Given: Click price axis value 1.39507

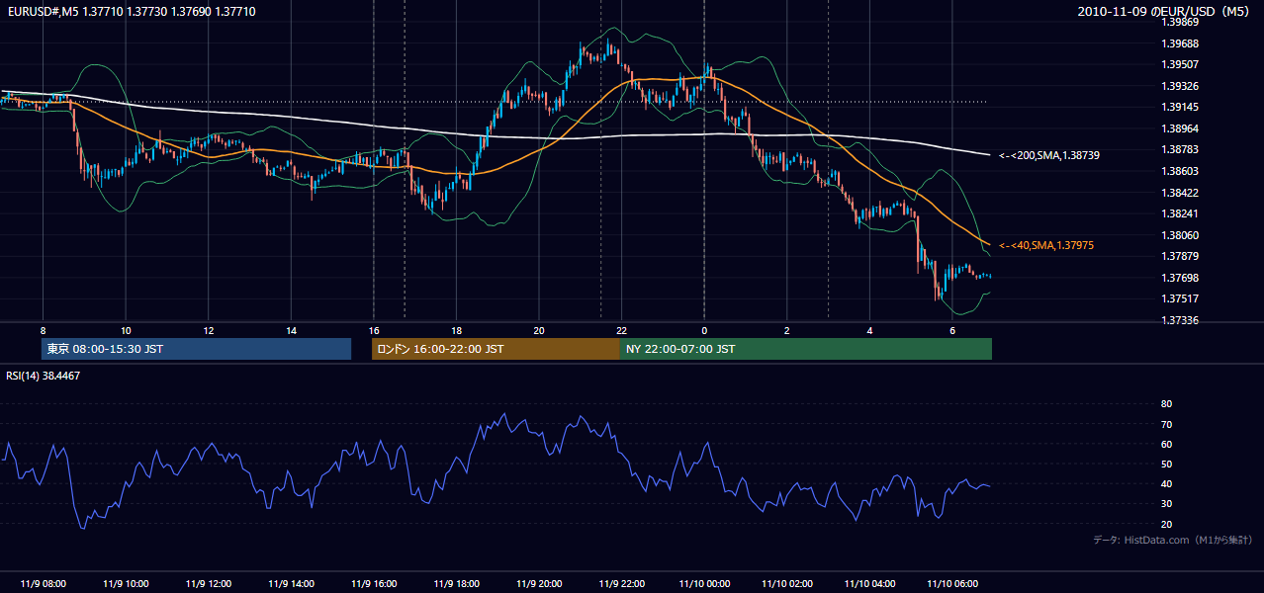Looking at the screenshot, I should [1179, 65].
